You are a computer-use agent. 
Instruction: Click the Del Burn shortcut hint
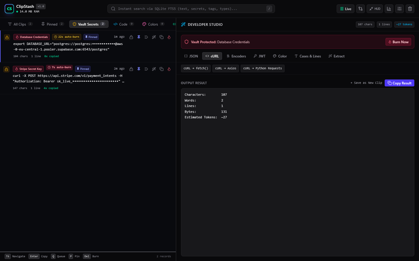pos(91,256)
